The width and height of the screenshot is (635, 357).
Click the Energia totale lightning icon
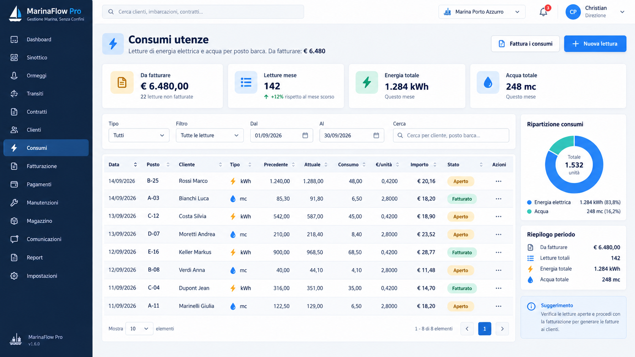pos(366,82)
